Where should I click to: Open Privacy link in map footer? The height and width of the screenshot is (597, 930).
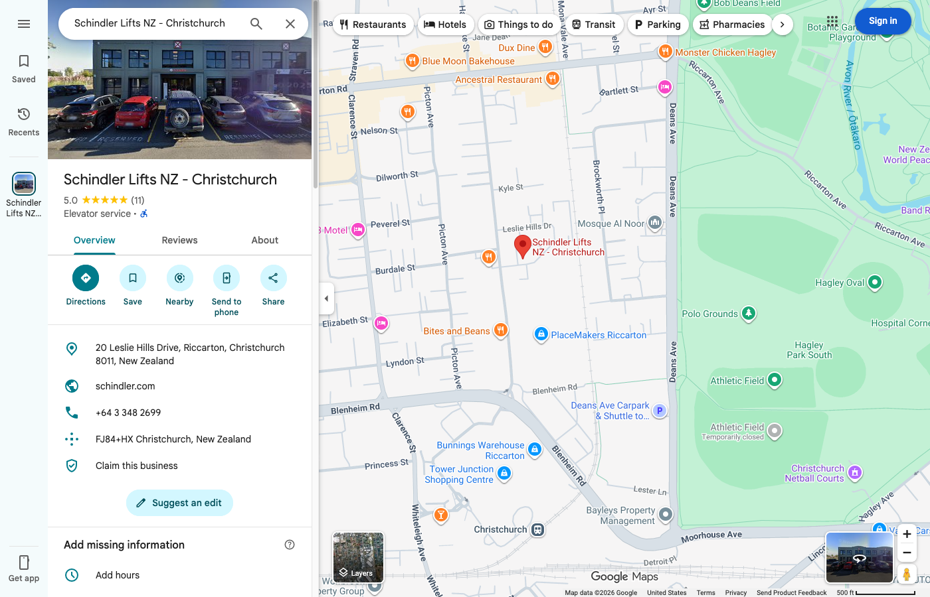[736, 592]
